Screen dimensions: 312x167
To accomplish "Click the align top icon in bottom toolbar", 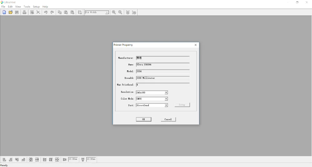I will (x=17, y=160).
